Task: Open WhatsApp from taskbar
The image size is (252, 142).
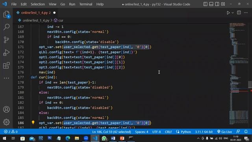Action: click(x=104, y=138)
